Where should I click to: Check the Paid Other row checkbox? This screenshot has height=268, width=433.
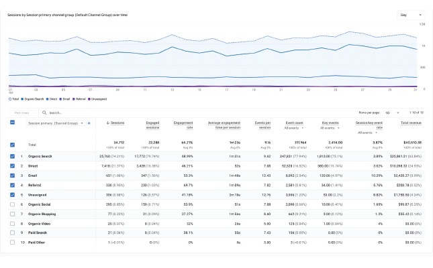[13, 243]
